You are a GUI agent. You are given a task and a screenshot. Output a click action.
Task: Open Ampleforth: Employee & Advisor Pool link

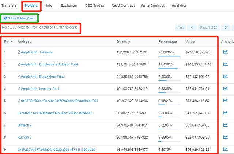pos(49,64)
